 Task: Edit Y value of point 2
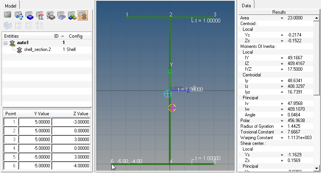35,131
